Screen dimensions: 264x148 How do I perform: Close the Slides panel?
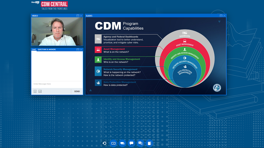click(224, 15)
